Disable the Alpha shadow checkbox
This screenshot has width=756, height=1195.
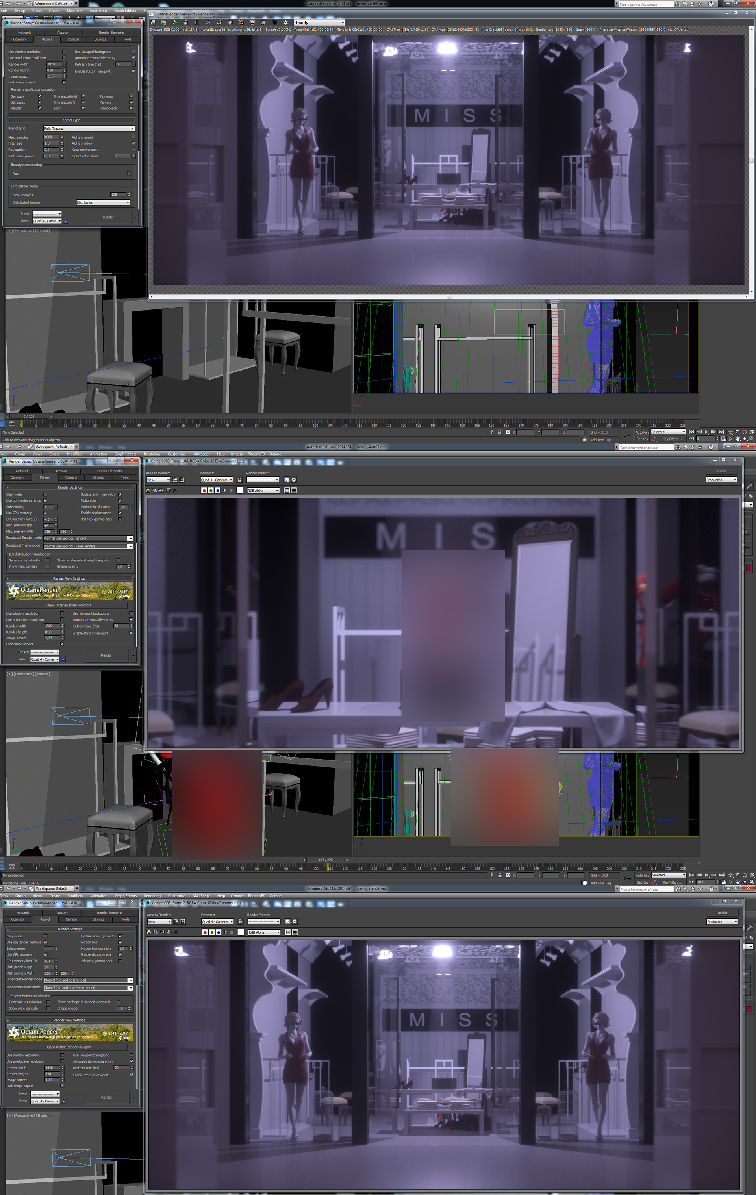[133, 143]
